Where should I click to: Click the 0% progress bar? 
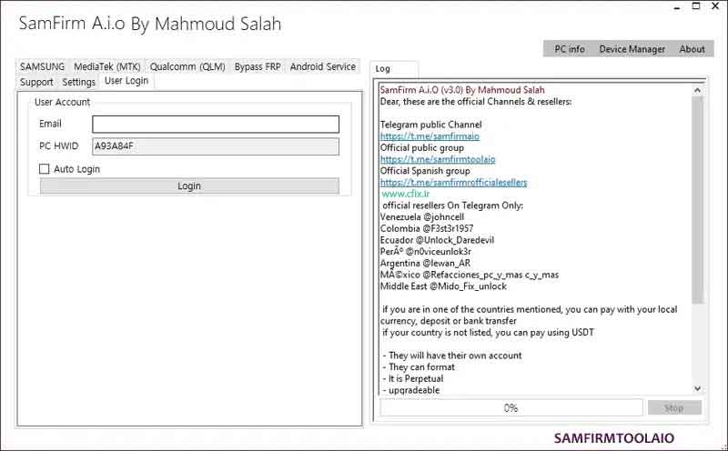(x=511, y=408)
